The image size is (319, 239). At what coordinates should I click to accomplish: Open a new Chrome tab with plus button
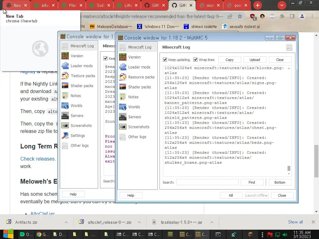coord(258,5)
